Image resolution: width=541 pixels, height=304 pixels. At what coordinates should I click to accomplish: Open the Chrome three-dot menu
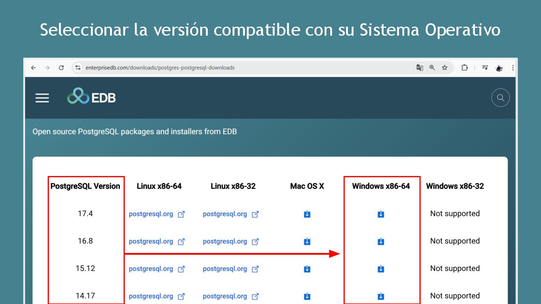tap(513, 68)
